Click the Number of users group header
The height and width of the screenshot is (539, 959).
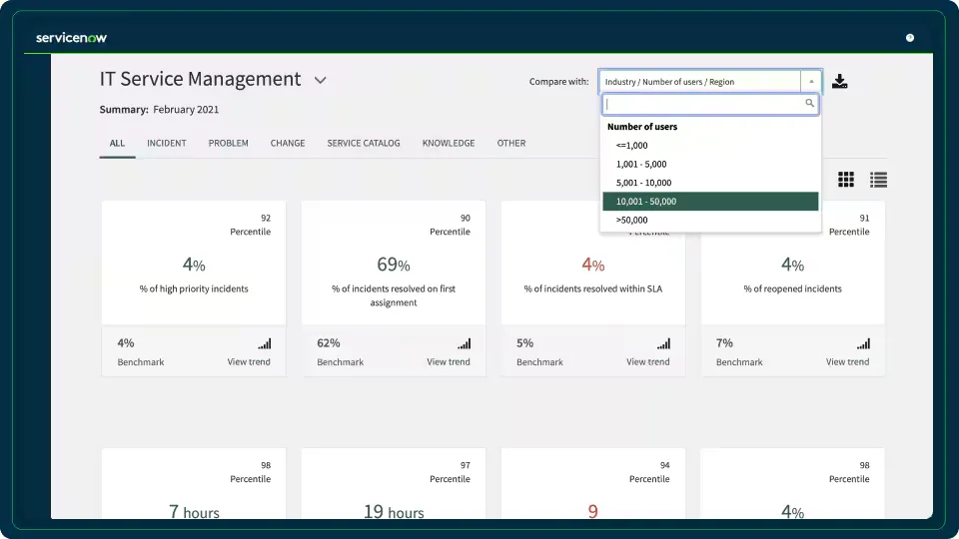pos(642,127)
